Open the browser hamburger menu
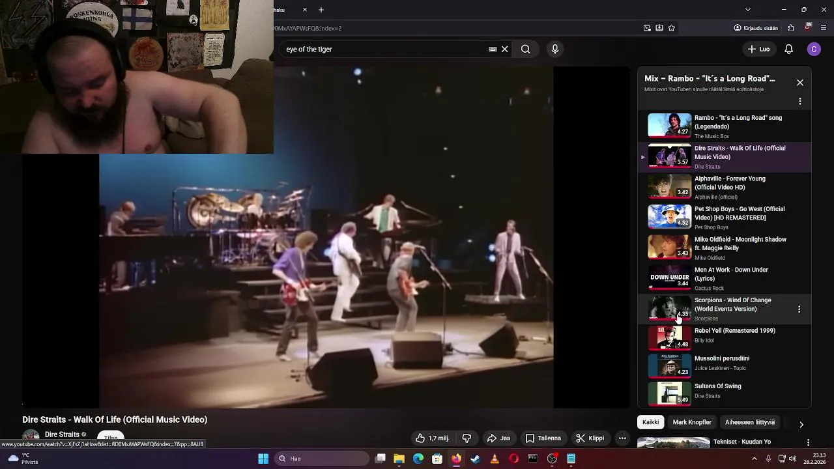Viewport: 834px width, 469px height. (824, 28)
